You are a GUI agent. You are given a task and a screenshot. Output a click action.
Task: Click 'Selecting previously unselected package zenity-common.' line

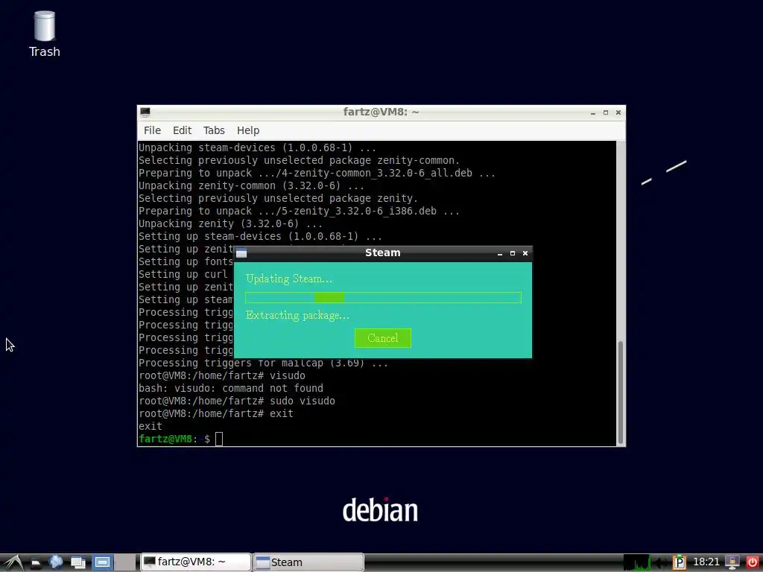tap(300, 160)
